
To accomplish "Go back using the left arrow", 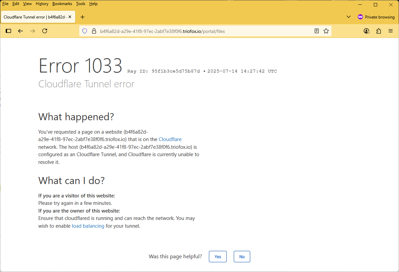I will (20, 31).
